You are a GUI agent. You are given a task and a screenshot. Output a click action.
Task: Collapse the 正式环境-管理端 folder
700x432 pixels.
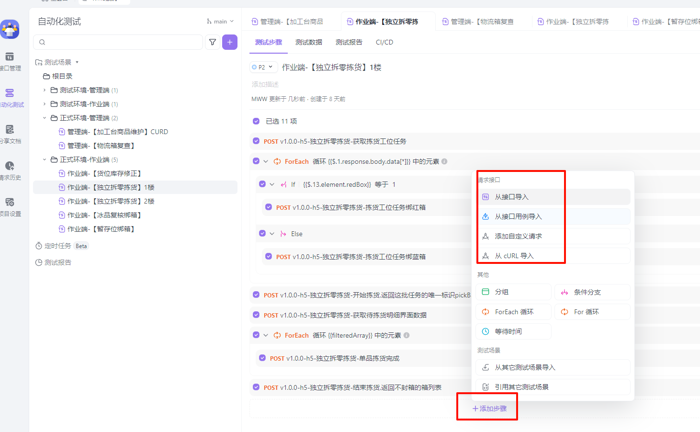coord(45,118)
